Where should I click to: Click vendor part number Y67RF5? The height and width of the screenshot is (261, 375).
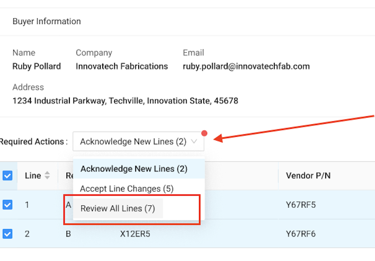click(301, 205)
